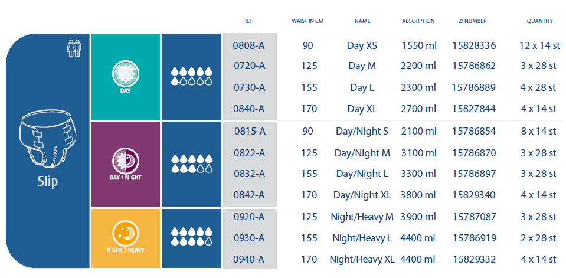Click the NAME column header
566x278 pixels.
362,21
